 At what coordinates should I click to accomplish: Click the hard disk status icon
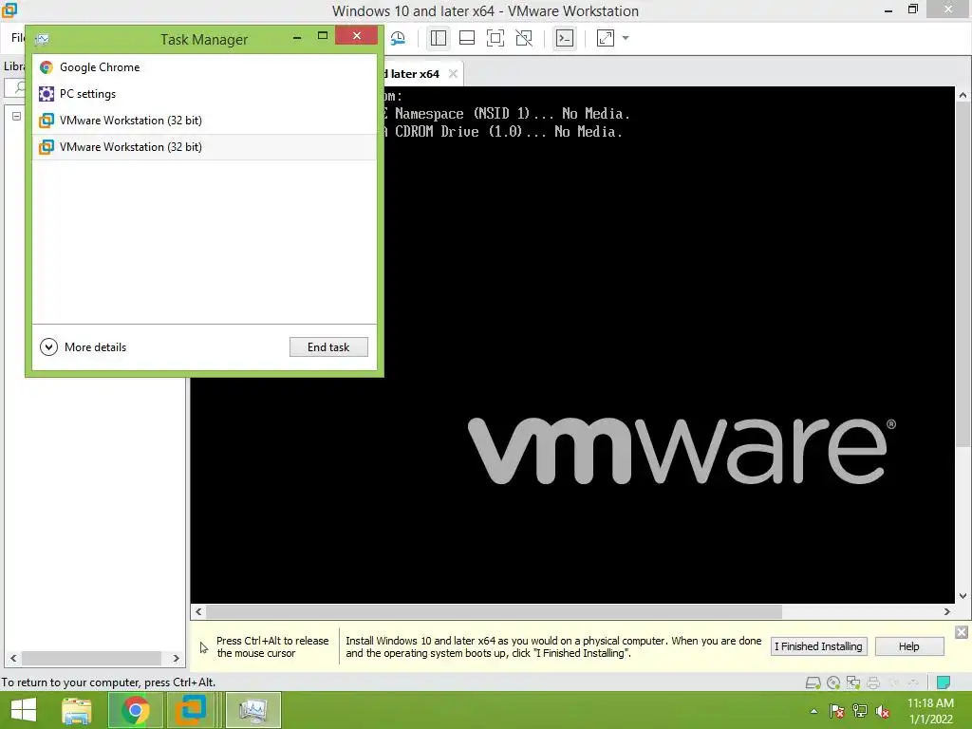click(x=813, y=683)
